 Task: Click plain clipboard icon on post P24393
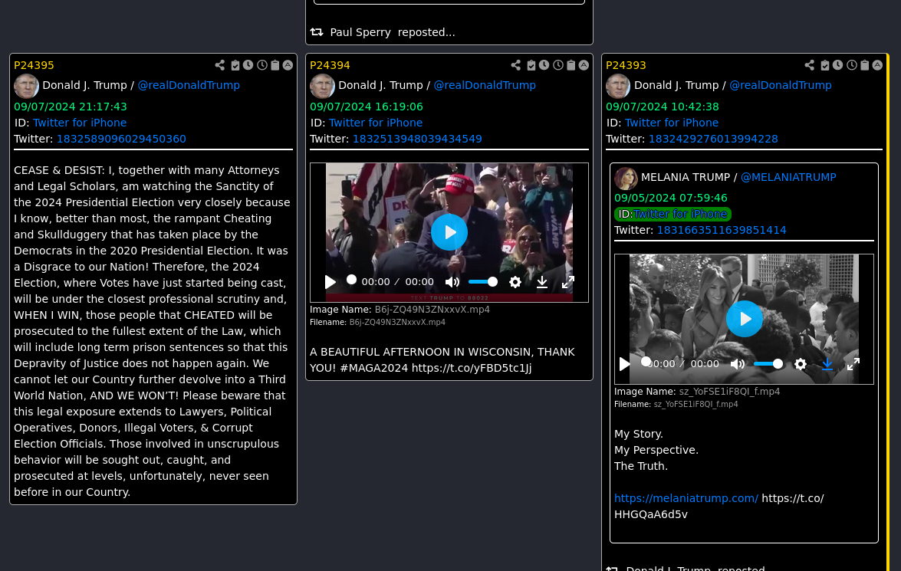tap(865, 65)
